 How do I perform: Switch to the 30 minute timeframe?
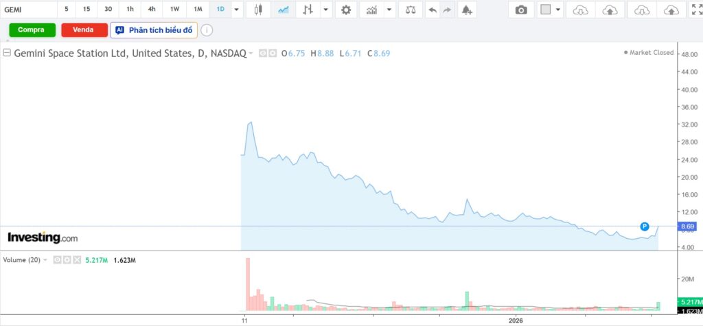pos(108,9)
